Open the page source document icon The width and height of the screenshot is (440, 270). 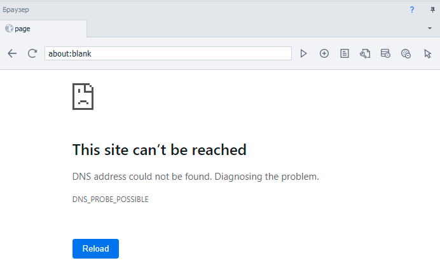coord(345,53)
